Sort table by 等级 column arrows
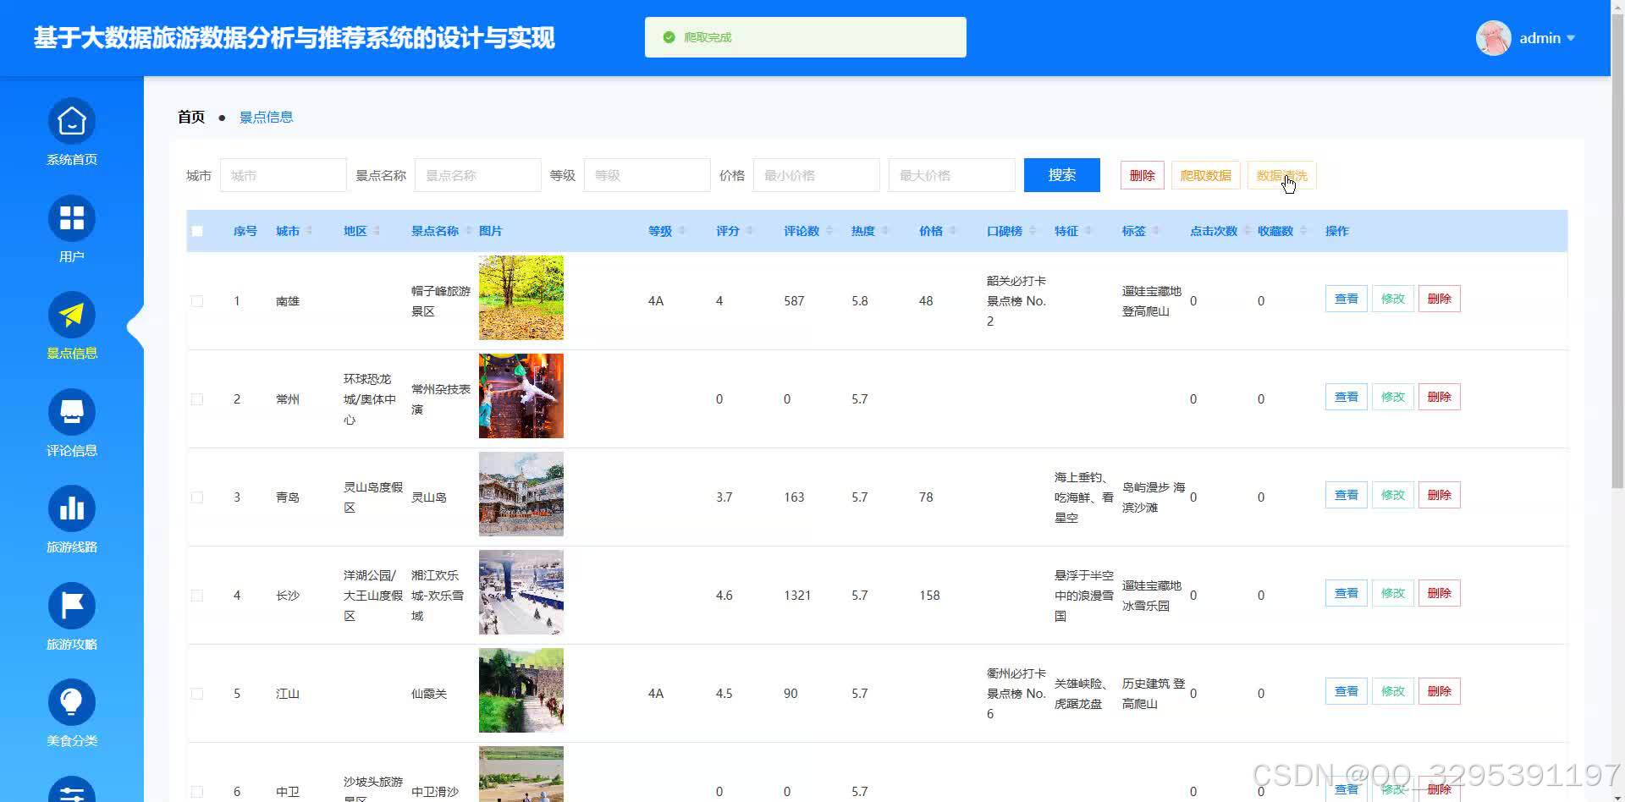The height and width of the screenshot is (802, 1625). (x=682, y=231)
